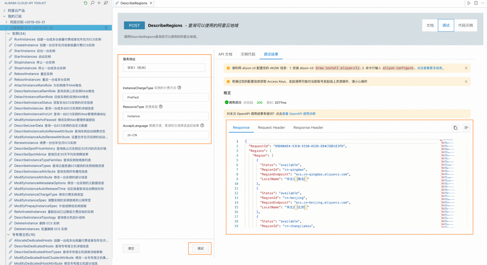Screen dimensions: 487x265
Task: Open the 服务地址 region selector 华东1（杭州）
Action: pos(164,68)
